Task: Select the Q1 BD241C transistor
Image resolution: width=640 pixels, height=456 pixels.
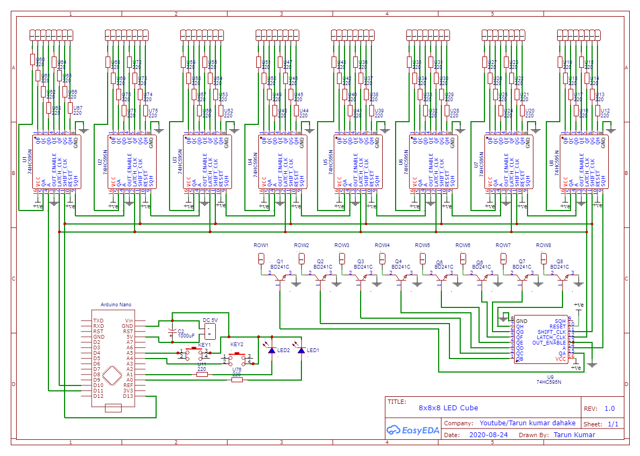Action: click(x=279, y=277)
